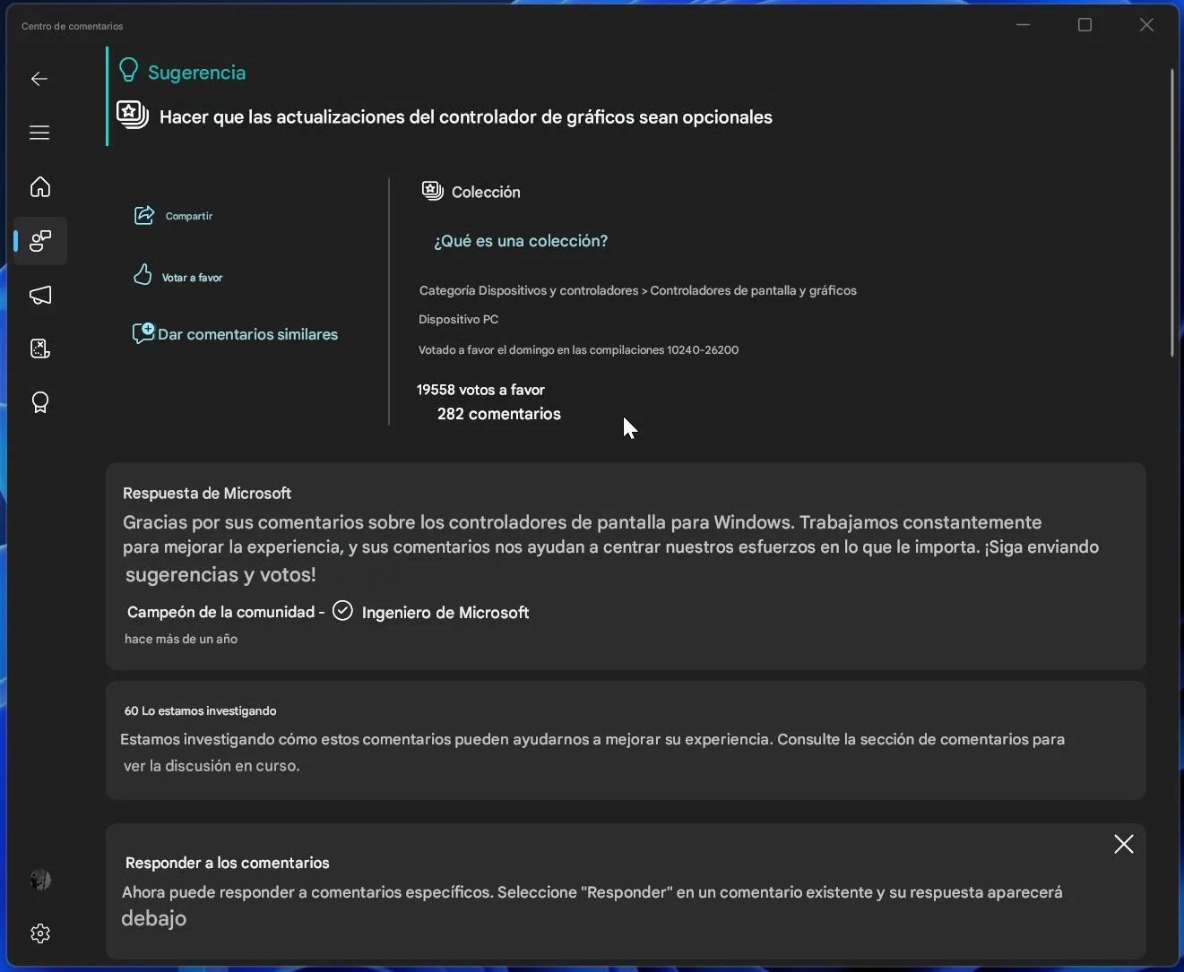This screenshot has width=1184, height=972.
Task: Open ¿Qué es una colección? link
Action: point(521,241)
